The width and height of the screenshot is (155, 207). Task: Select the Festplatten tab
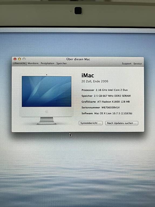47,63
